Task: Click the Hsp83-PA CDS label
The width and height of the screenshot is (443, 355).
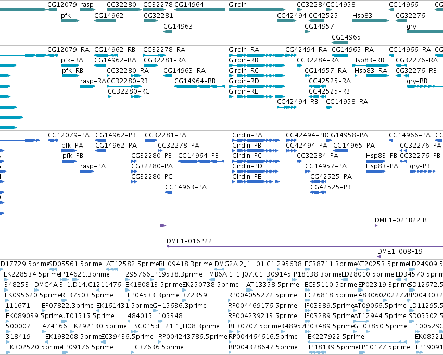Action: [x=382, y=166]
